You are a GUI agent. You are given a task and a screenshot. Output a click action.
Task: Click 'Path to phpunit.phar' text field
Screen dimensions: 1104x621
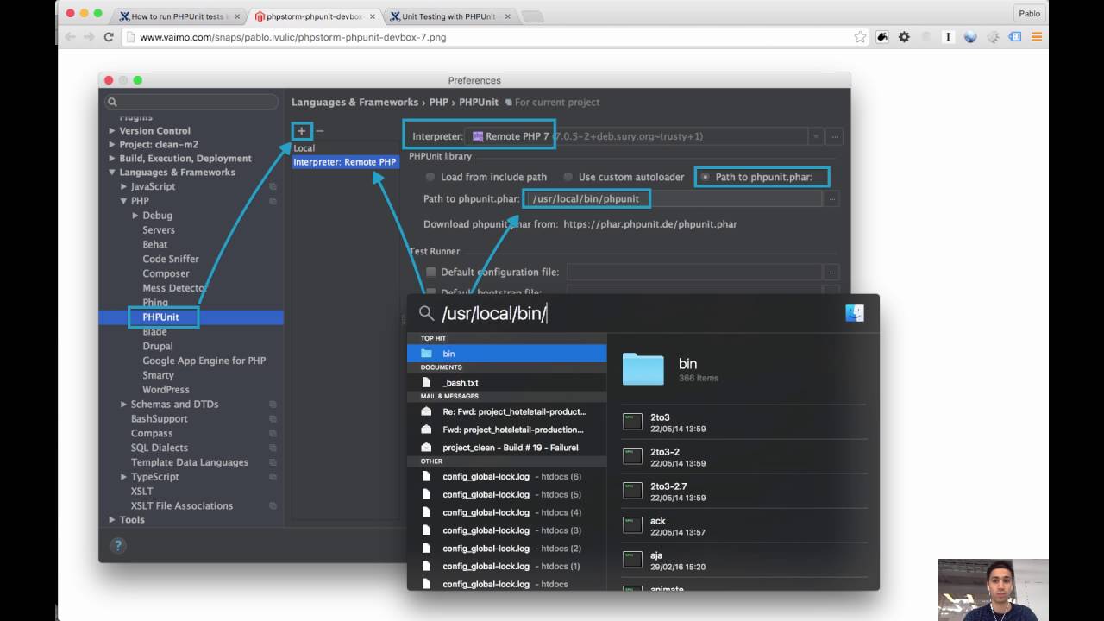674,198
